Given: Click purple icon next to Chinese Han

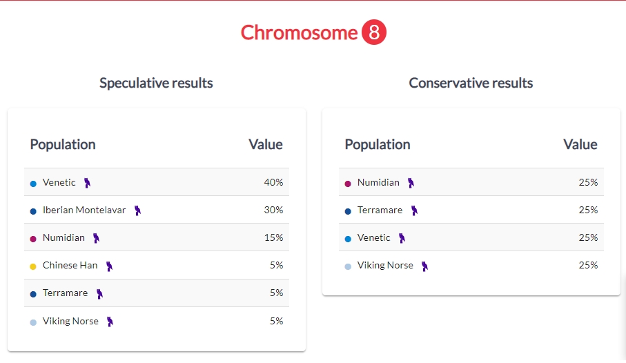Looking at the screenshot, I should pyautogui.click(x=109, y=266).
